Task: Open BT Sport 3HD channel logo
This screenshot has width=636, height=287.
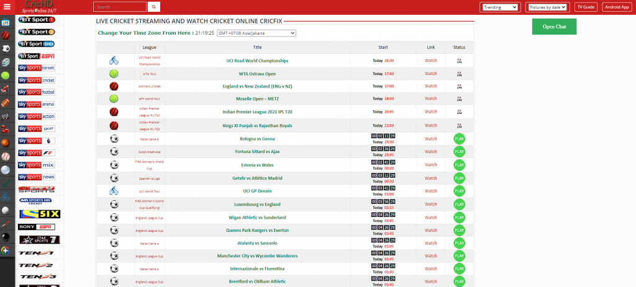Action: (37, 44)
